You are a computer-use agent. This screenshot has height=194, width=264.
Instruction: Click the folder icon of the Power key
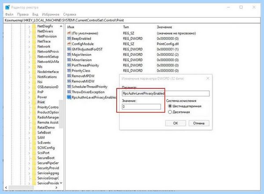34,97
